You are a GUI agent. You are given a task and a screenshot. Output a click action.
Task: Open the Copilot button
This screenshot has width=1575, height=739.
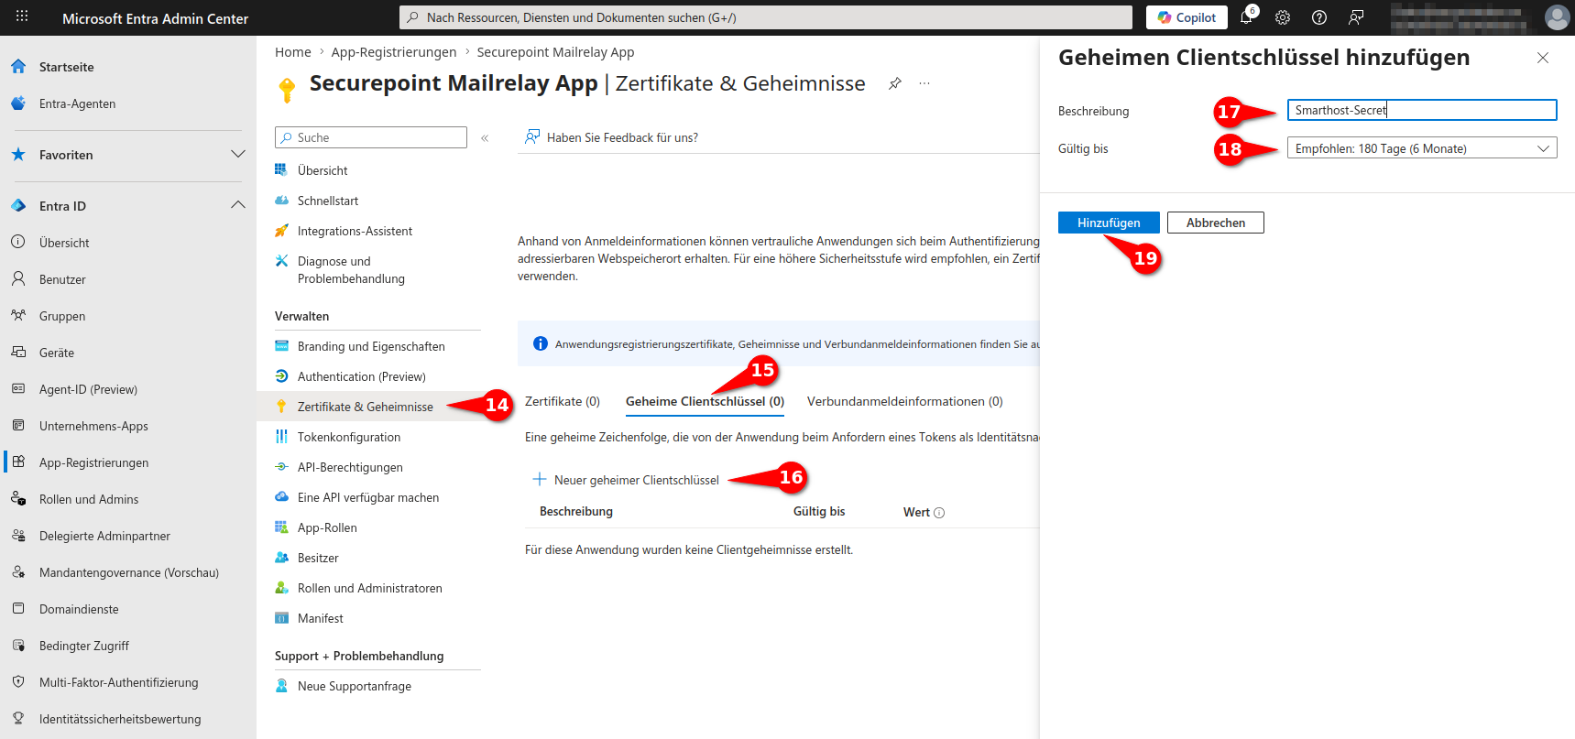1187,17
